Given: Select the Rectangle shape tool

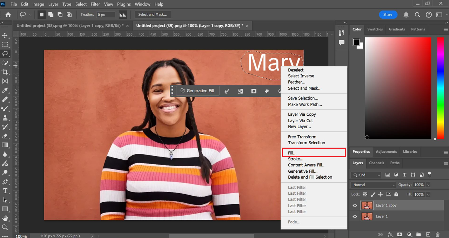Looking at the screenshot, I should 5,209.
